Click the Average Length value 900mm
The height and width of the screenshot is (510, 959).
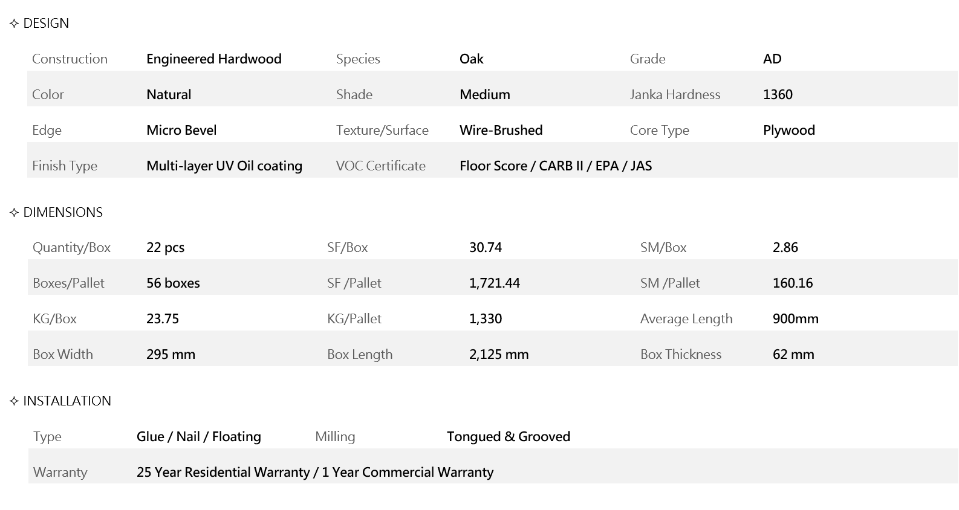coord(796,319)
